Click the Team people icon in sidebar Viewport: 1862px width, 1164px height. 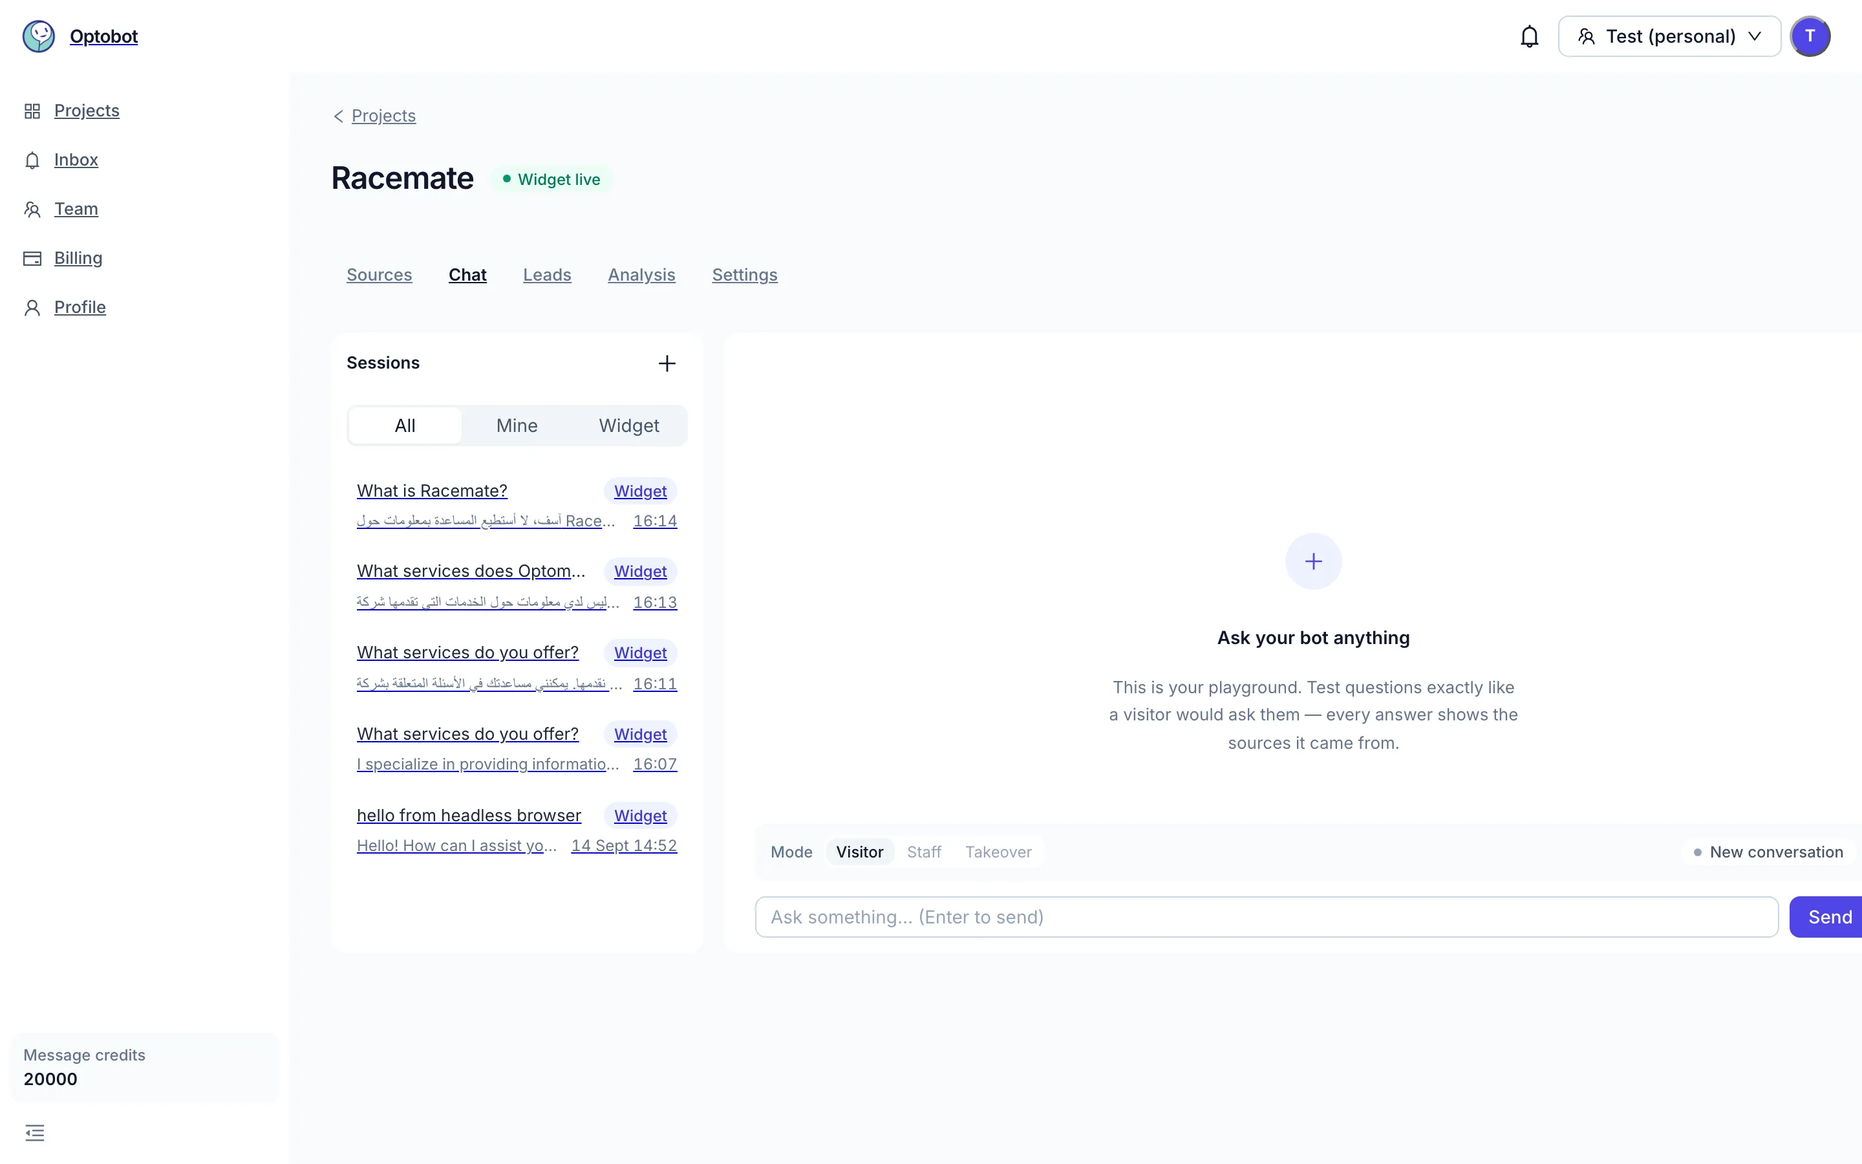tap(32, 210)
